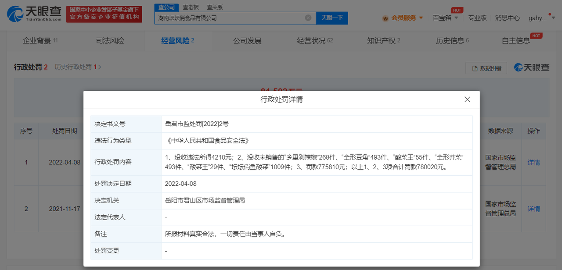Open 消息中心 in the header
Viewport: 562px width, 270px height.
click(x=507, y=18)
